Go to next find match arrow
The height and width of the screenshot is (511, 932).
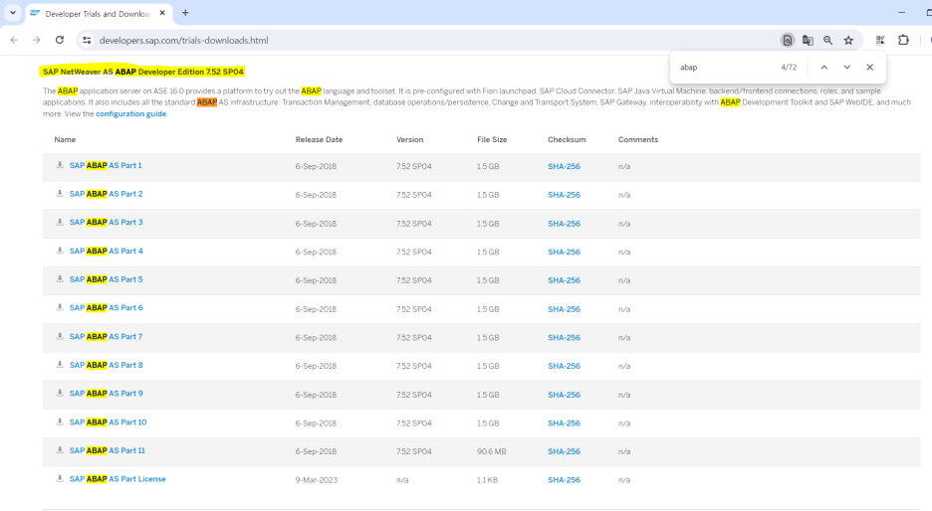coord(847,67)
